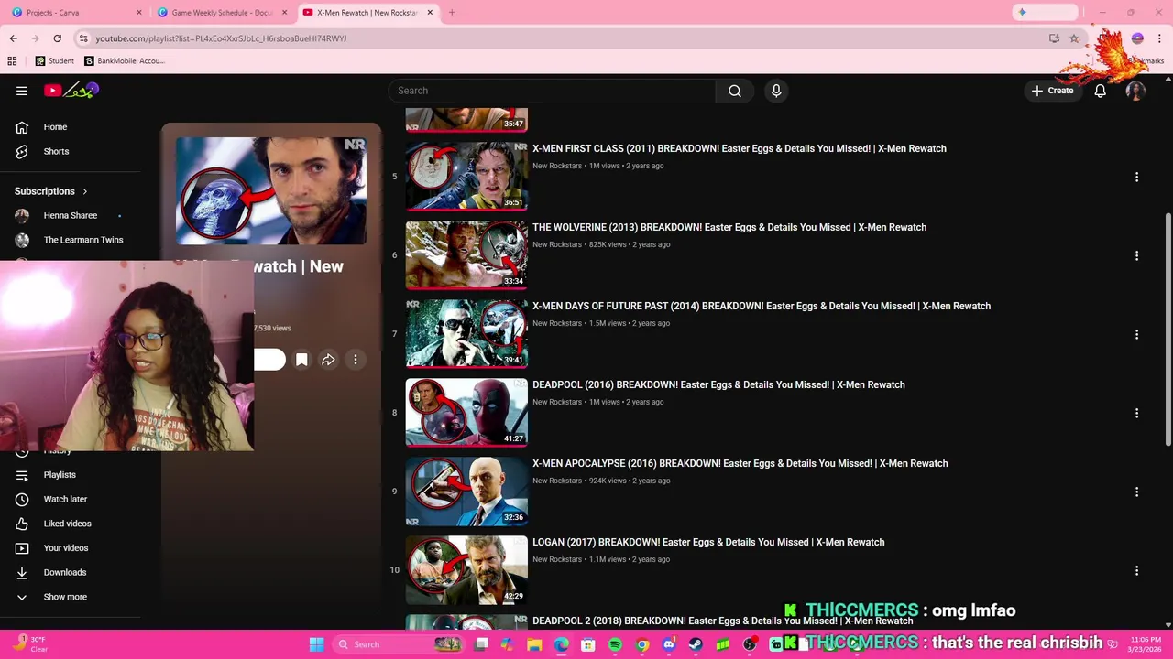
Task: Open the YouTube guide hamburger menu
Action: (22, 91)
